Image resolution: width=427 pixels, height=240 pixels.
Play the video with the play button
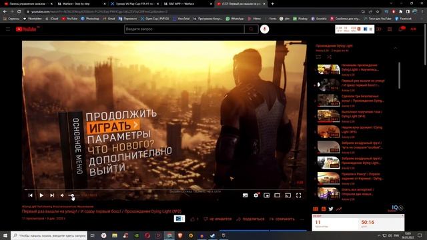[x=41, y=195]
